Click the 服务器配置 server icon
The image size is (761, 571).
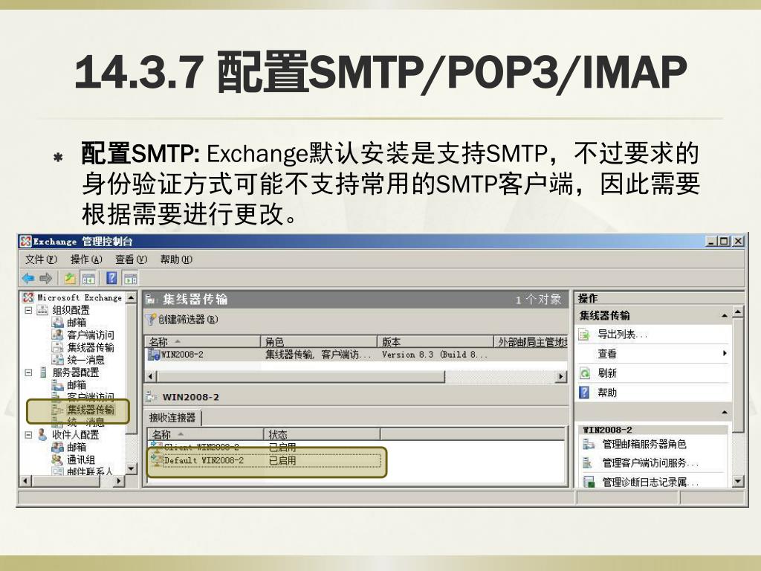pyautogui.click(x=42, y=372)
